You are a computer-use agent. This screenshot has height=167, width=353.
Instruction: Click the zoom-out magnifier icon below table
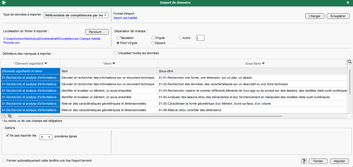click(x=4, y=116)
